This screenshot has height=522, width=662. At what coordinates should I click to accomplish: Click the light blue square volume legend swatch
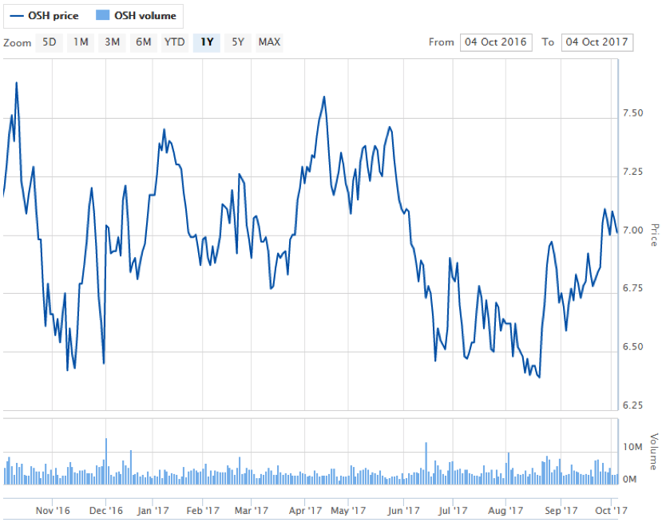click(101, 15)
